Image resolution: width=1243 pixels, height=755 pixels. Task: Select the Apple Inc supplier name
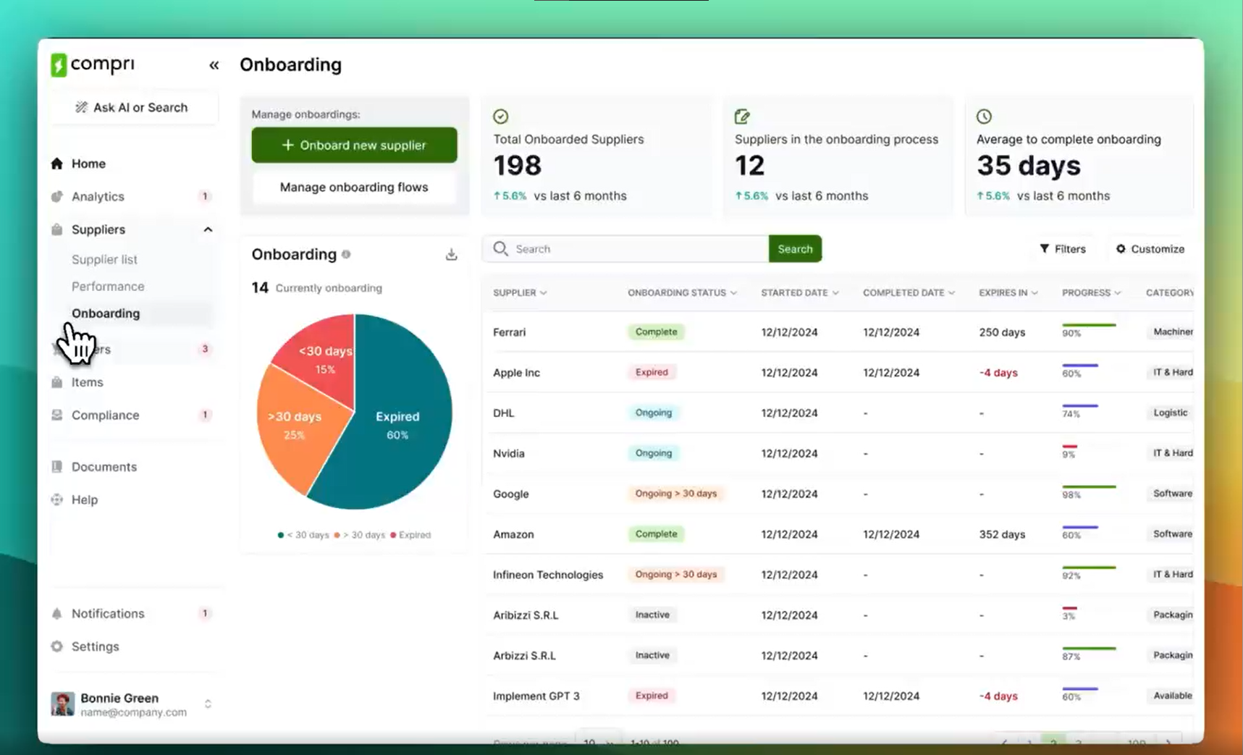point(516,373)
